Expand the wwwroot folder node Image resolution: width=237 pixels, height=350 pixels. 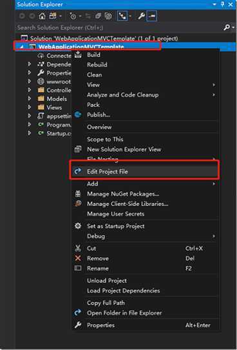point(29,82)
